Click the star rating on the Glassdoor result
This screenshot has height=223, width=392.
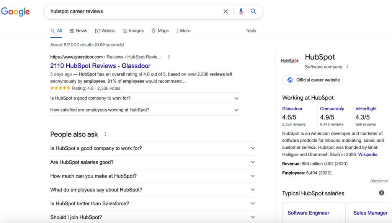[60, 88]
